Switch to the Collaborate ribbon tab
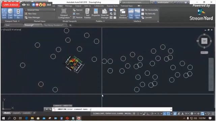The image size is (216, 121). point(99,6)
